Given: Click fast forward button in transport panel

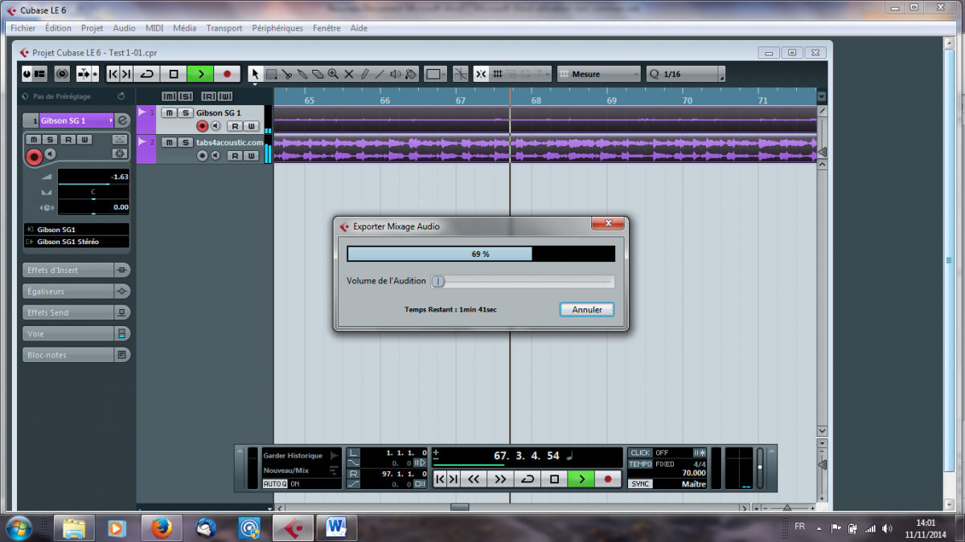Looking at the screenshot, I should point(500,479).
